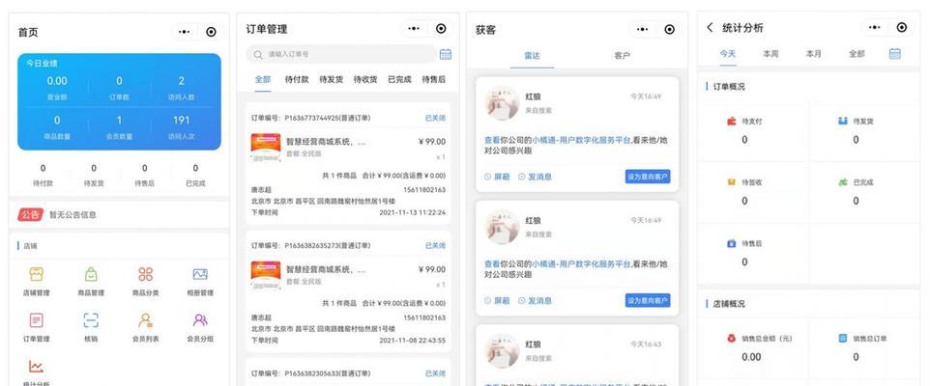The height and width of the screenshot is (386, 930).
Task: Select the 今天 tab in 统计分析
Action: point(728,54)
